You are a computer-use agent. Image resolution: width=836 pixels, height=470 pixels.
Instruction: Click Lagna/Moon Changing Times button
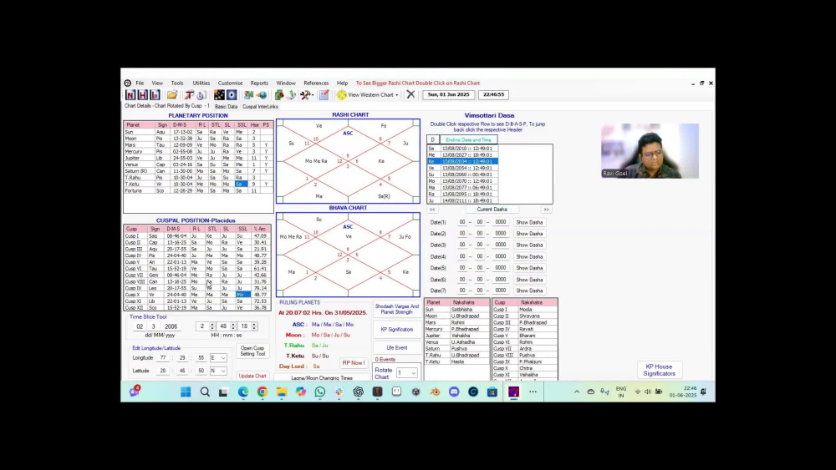coord(322,378)
